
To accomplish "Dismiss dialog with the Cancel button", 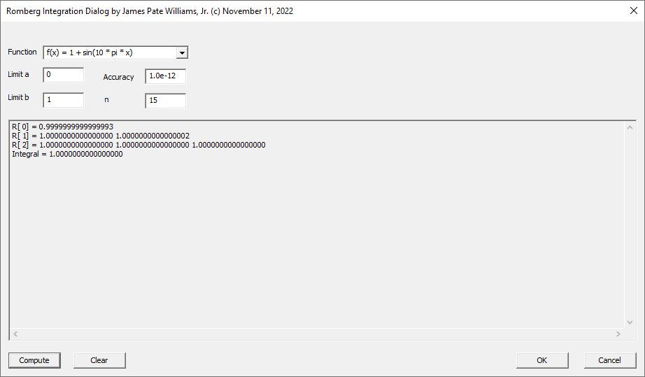I will [x=609, y=360].
